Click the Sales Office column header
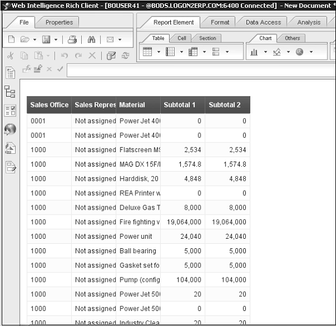 pos(49,105)
